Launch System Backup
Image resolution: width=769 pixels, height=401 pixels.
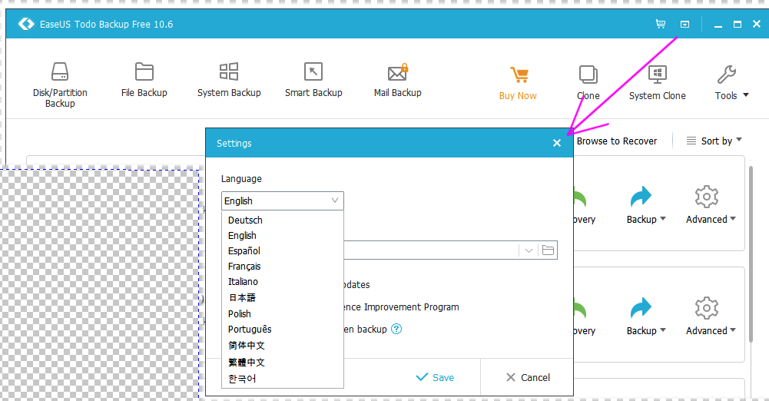(x=229, y=79)
